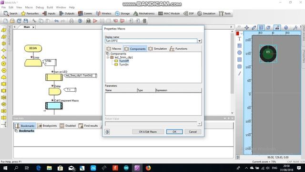Click the green LED component in panel
This screenshot has width=305, height=172.
[x=268, y=54]
